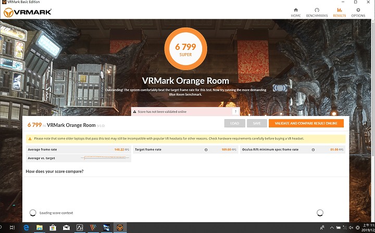Click the Average vs. target graph
The image size is (375, 233).
tap(105, 158)
